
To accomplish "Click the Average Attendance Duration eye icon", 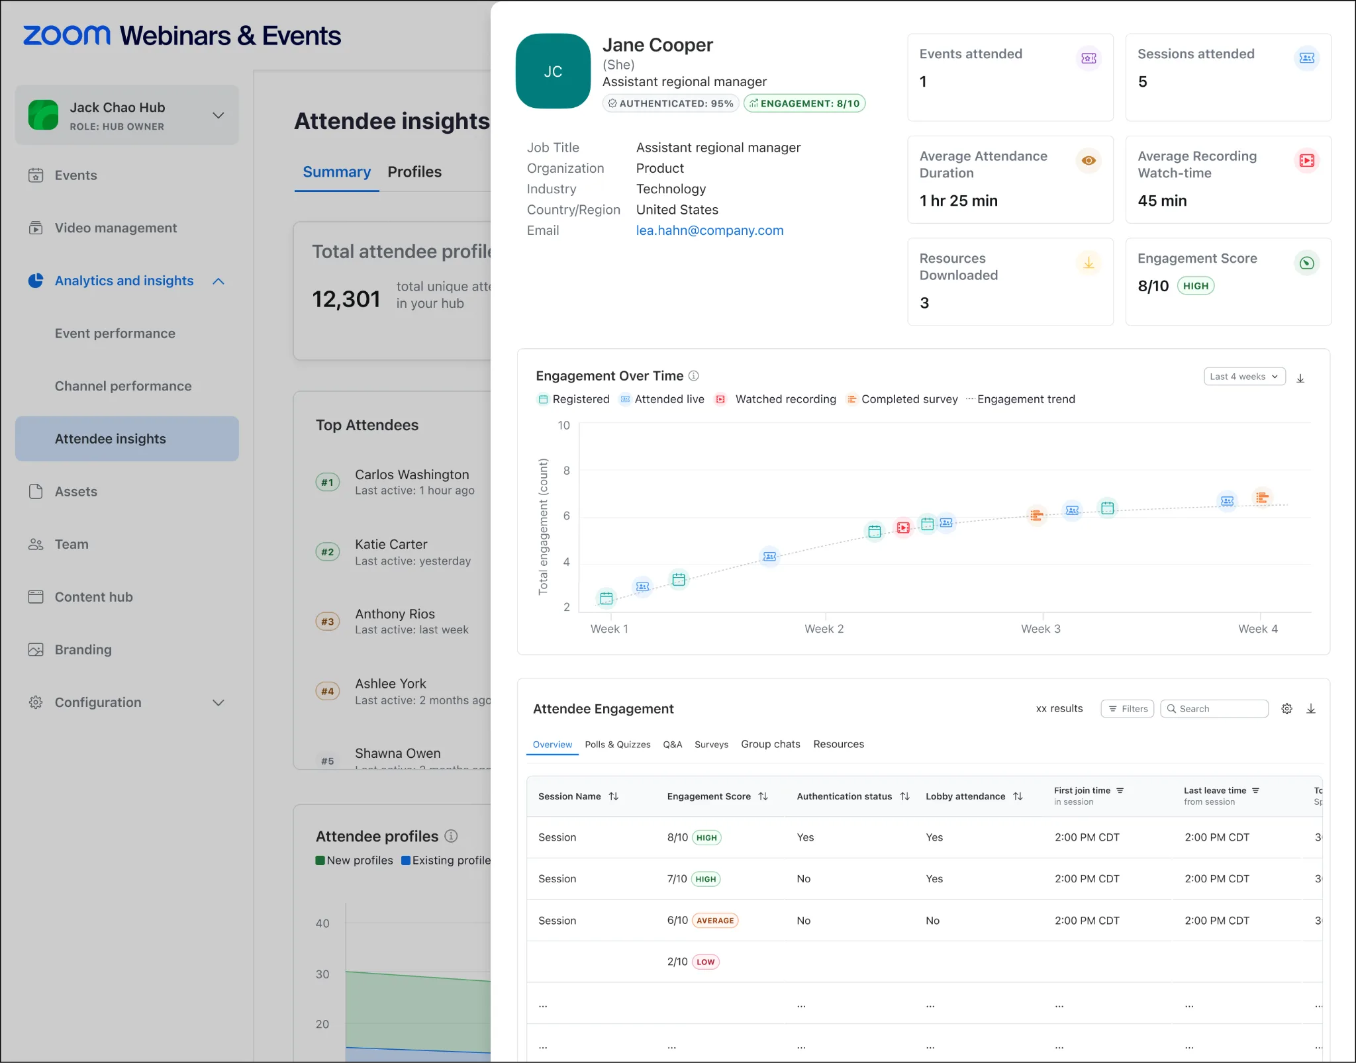I will pos(1089,161).
